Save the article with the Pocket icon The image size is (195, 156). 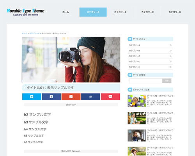coord(110,97)
